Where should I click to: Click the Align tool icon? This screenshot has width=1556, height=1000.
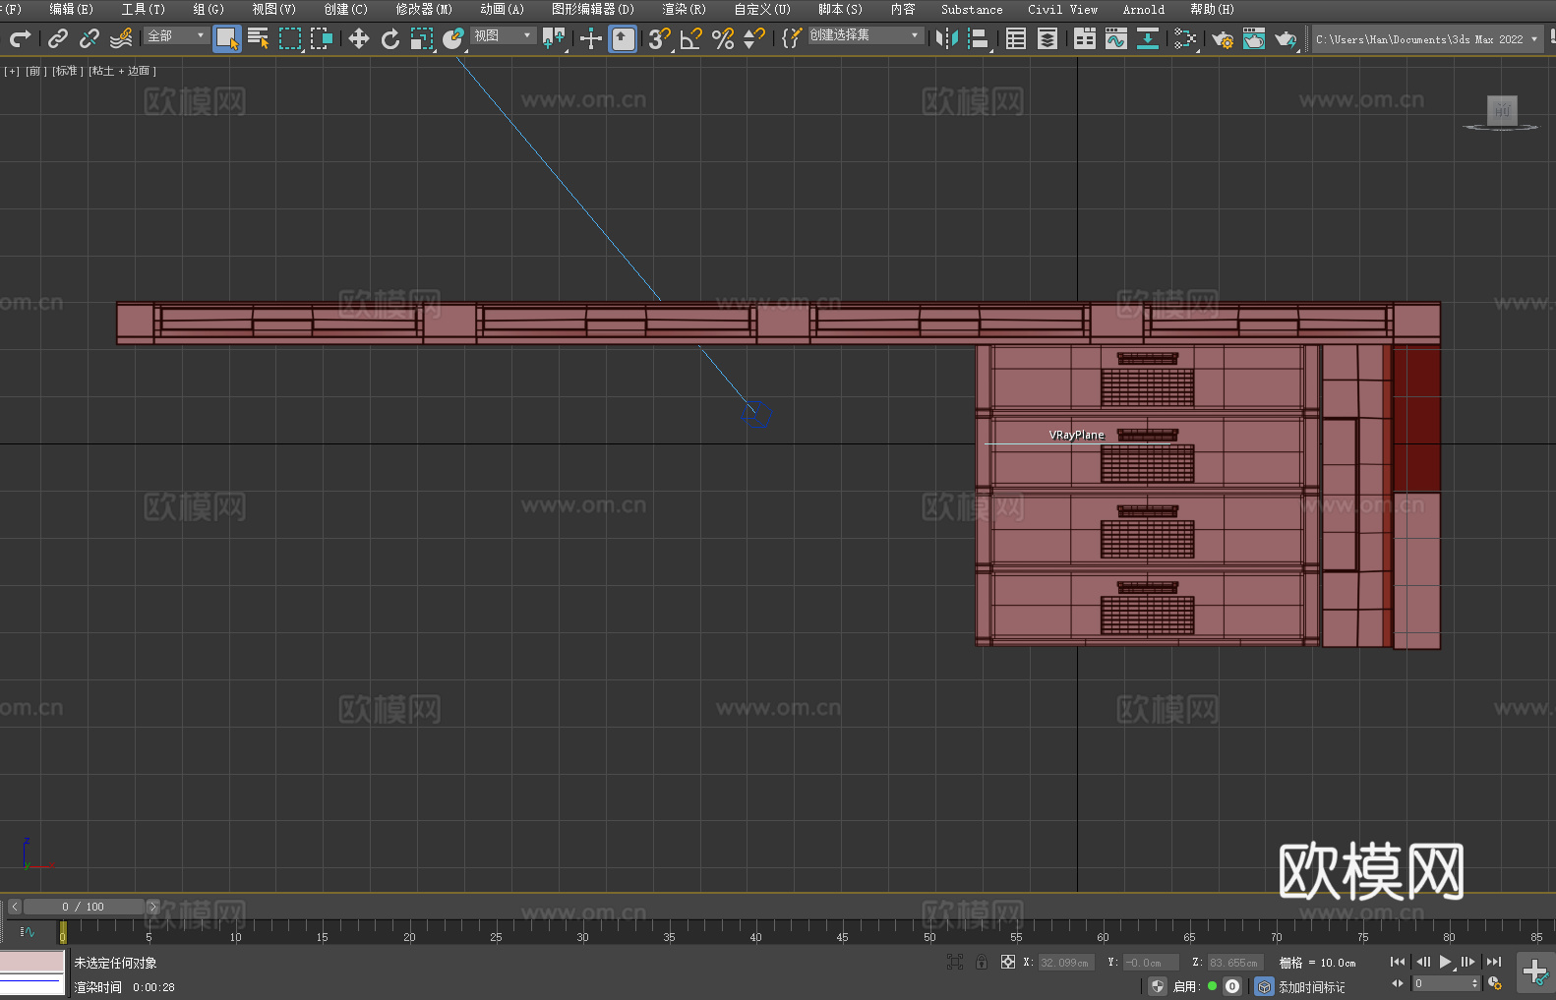[x=979, y=38]
